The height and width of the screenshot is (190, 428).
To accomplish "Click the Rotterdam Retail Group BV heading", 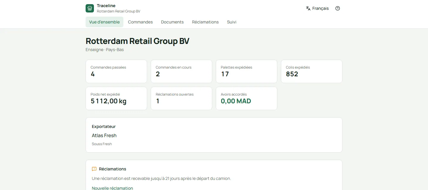I will (137, 41).
